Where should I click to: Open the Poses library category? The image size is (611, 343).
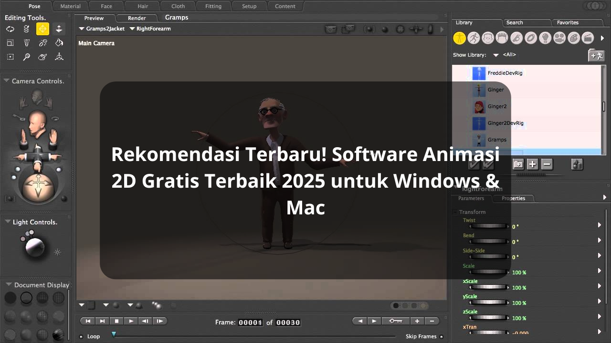click(474, 38)
